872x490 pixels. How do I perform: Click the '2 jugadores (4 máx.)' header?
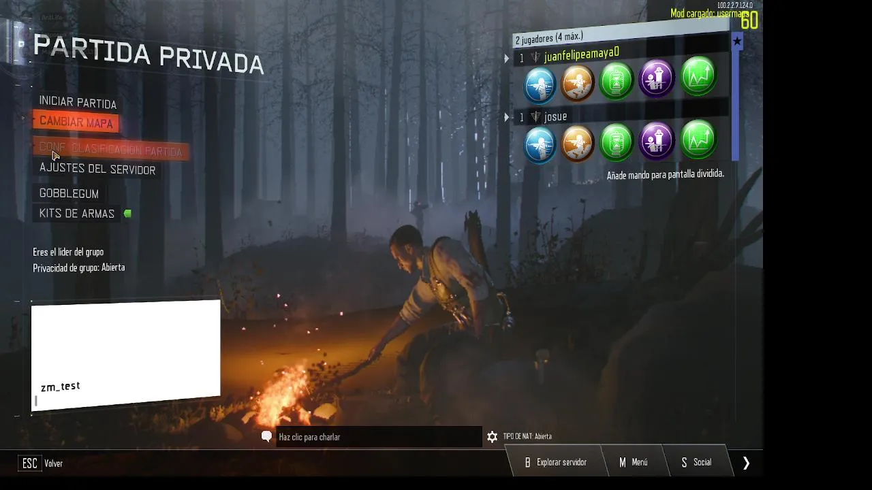[620, 32]
